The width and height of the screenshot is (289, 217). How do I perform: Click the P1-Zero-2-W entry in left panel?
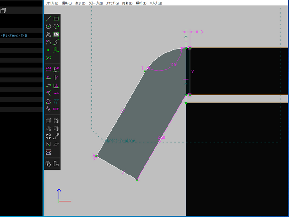click(x=14, y=35)
